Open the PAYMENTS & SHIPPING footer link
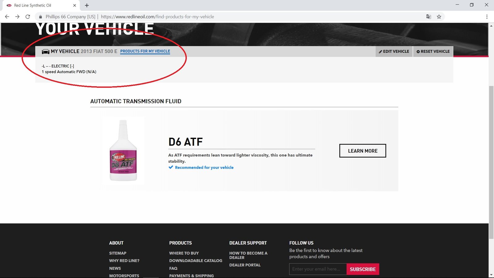Image resolution: width=494 pixels, height=278 pixels. coord(191,276)
